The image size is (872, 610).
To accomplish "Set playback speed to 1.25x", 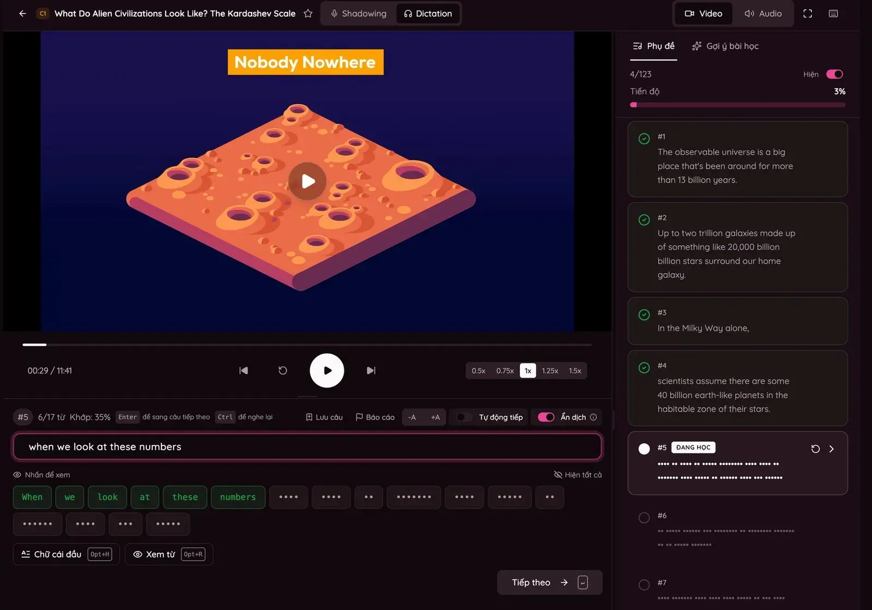I will (x=550, y=371).
